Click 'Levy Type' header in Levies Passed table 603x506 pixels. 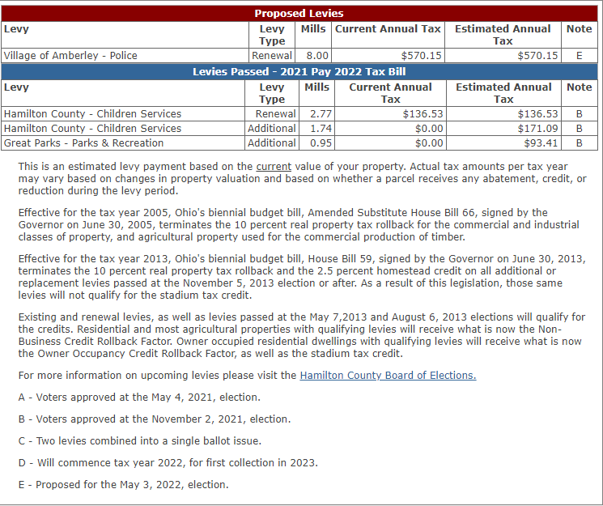271,93
